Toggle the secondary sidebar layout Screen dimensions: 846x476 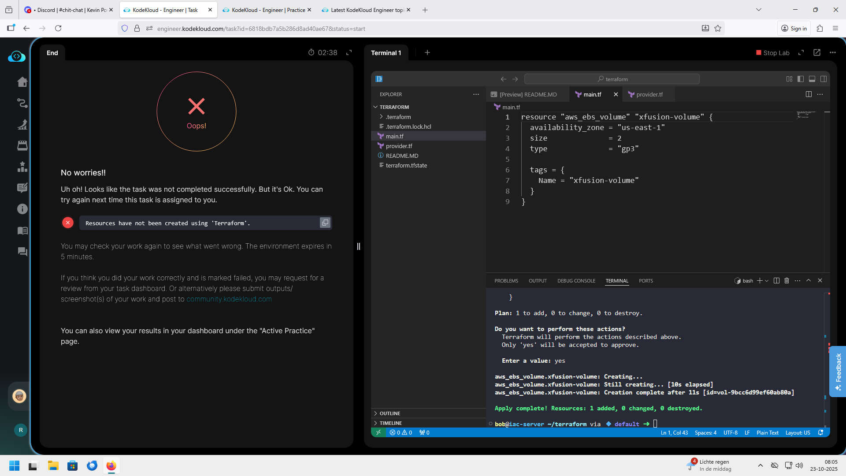pyautogui.click(x=824, y=79)
